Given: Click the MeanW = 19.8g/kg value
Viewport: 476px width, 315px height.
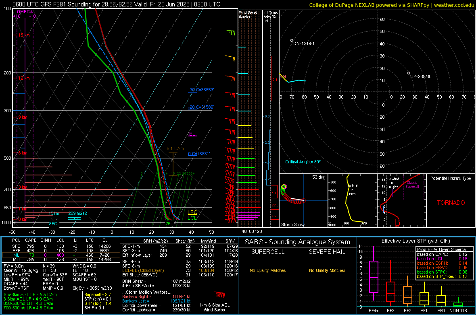Looking at the screenshot, I should 21,270.
